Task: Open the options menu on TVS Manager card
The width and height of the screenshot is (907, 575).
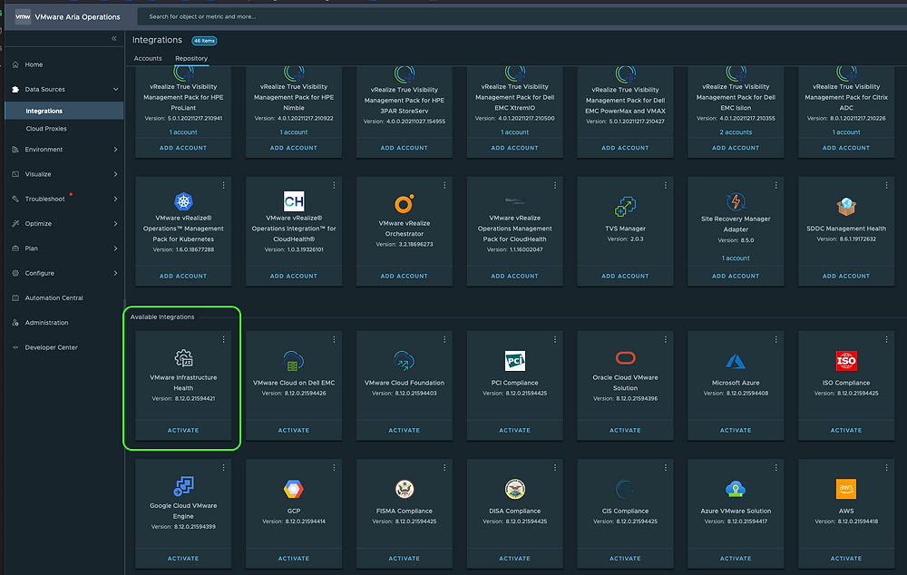Action: point(665,185)
